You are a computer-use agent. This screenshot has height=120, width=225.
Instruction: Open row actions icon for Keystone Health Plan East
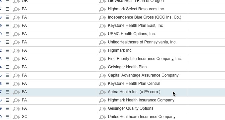click(x=7, y=26)
